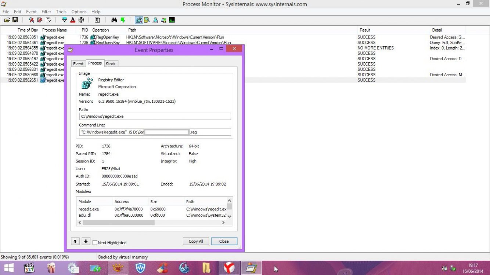Open the Highlight toolbar icon
The width and height of the screenshot is (490, 275).
pos(73,20)
